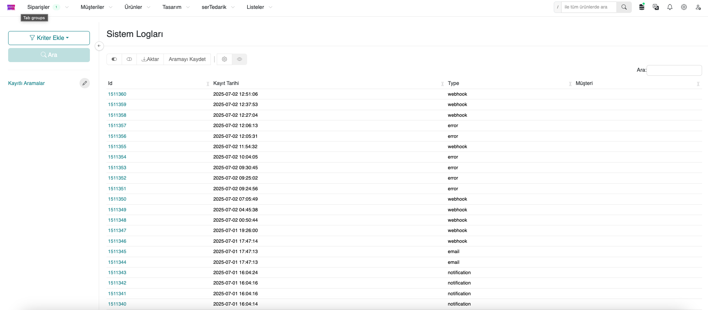
Task: Click the Ara table filter input field
Action: (x=674, y=70)
